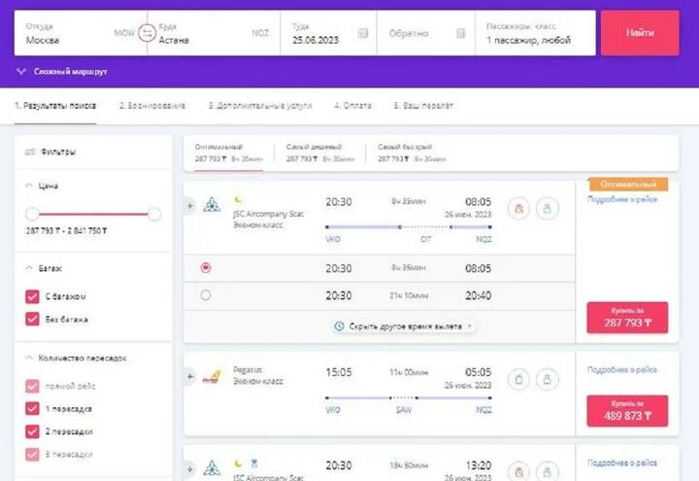Click Туда date field 25.06.2023

tap(328, 33)
